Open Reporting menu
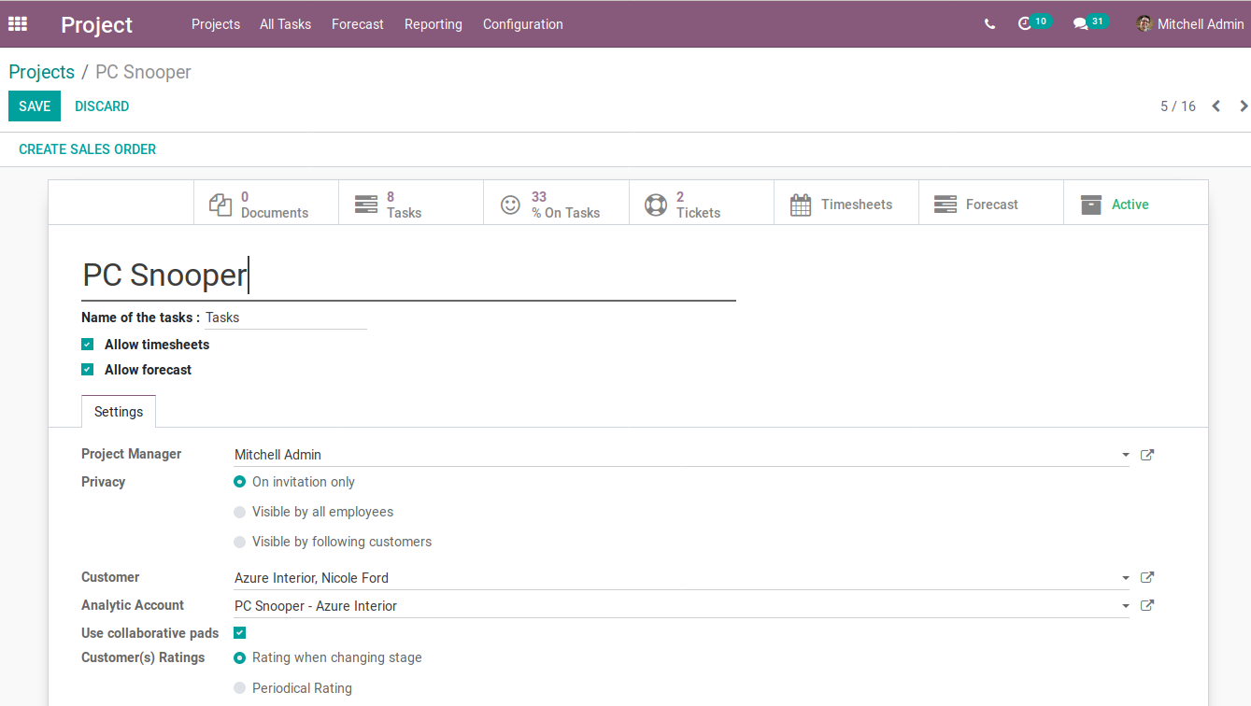This screenshot has height=706, width=1251. (434, 24)
